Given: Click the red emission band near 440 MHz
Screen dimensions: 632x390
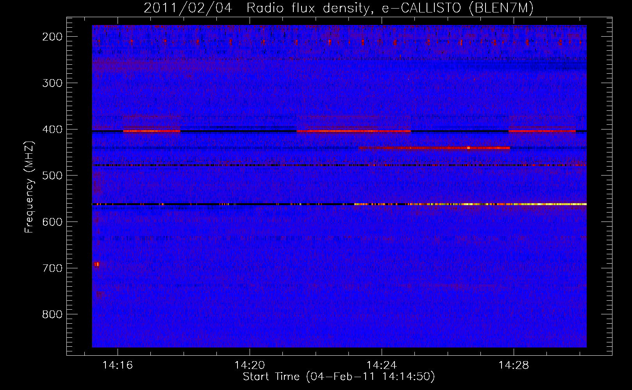Looking at the screenshot, I should (434, 148).
